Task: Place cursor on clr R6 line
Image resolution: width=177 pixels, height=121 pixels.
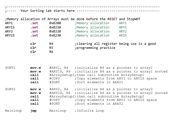Action: pos(42,52)
